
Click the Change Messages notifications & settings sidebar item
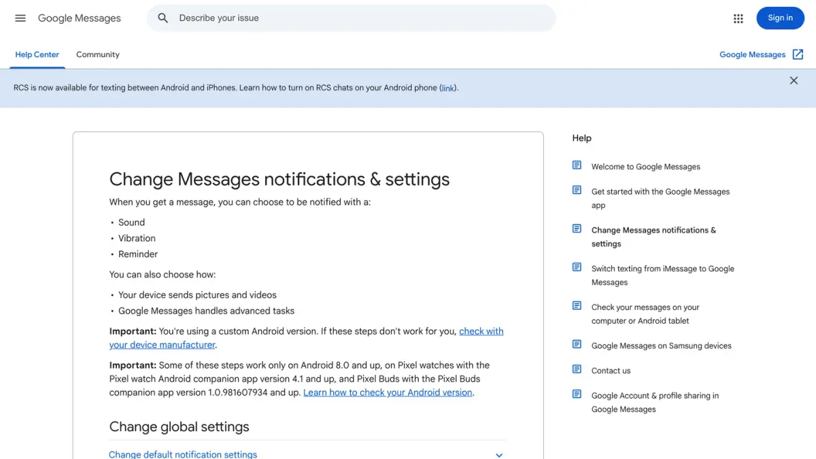[x=653, y=237]
